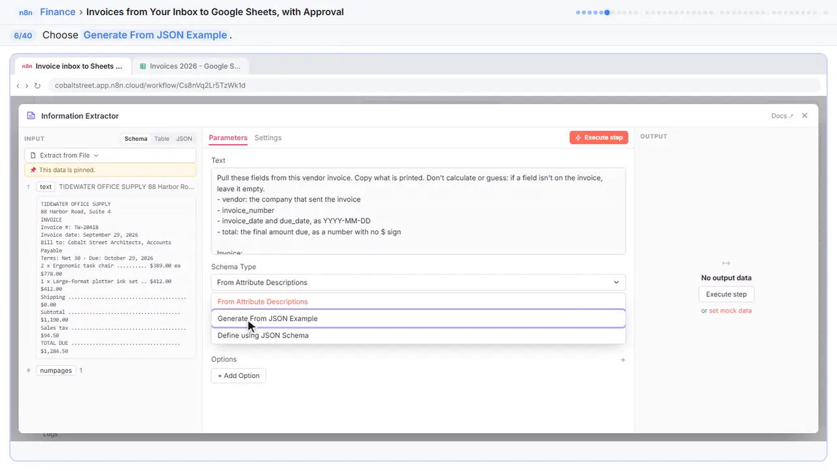Image resolution: width=837 pixels, height=471 pixels.
Task: Click inside the Text prompt field
Action: [418, 211]
